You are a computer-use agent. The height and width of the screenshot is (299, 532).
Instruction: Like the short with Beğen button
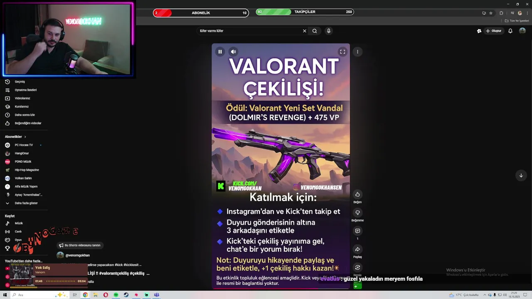[x=357, y=194]
